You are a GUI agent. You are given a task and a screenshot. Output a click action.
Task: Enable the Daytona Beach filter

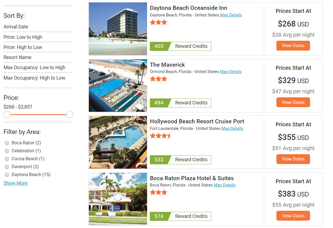click(7, 174)
